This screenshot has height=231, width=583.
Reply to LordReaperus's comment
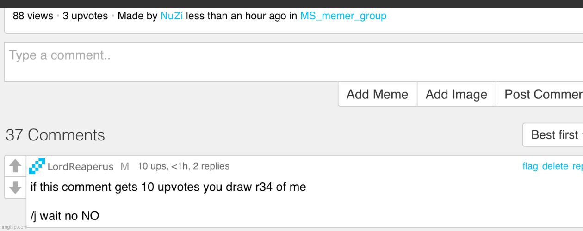pyautogui.click(x=577, y=166)
